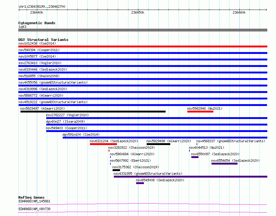Click the 236450k ruler position
276x216 pixels.
coord(138,12)
